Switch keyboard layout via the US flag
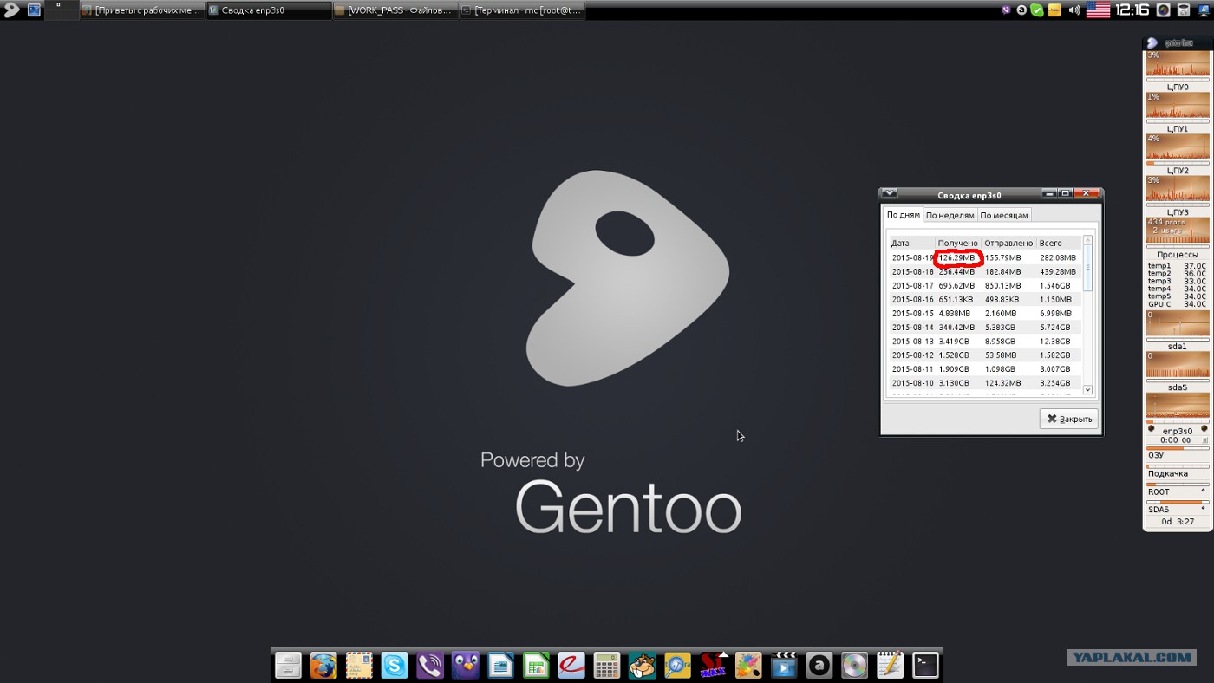The width and height of the screenshot is (1214, 683). point(1098,10)
